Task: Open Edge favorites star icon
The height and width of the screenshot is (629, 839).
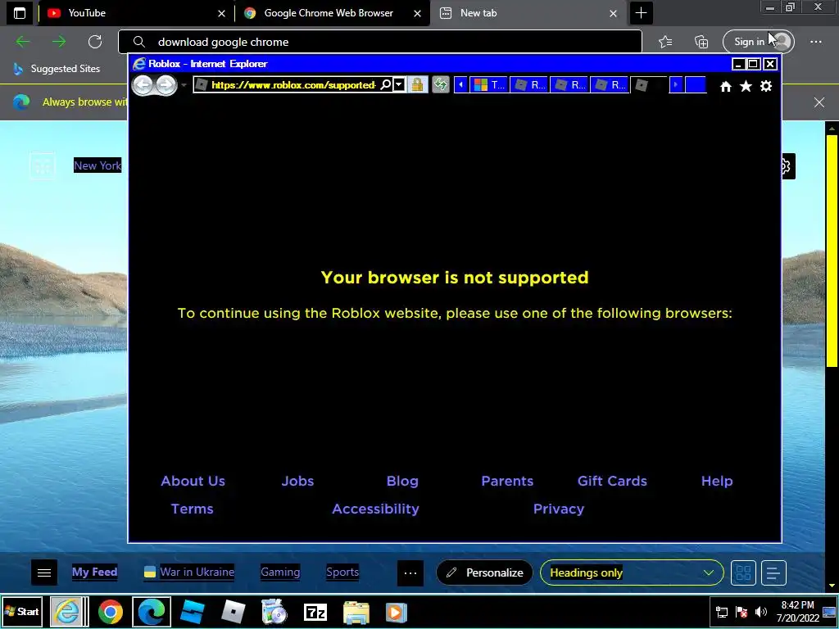Action: (665, 42)
